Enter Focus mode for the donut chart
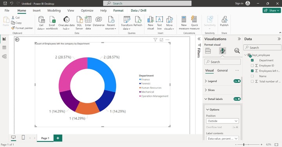 [161, 39]
